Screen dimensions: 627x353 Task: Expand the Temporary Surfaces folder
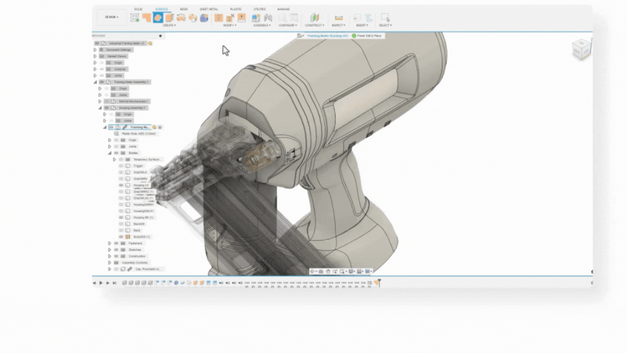click(x=114, y=159)
